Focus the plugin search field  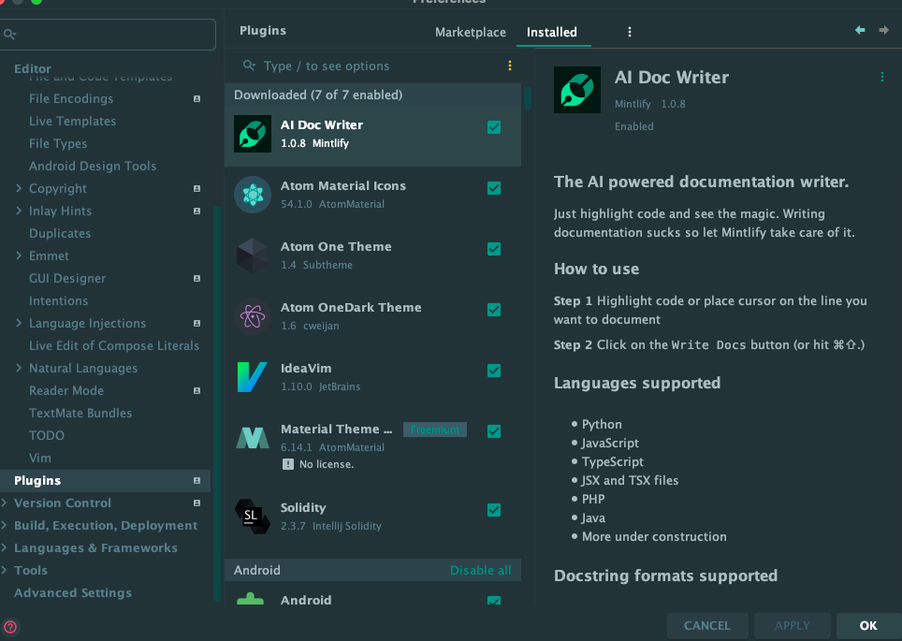pyautogui.click(x=374, y=66)
